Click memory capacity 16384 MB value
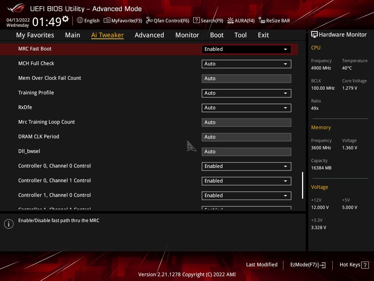This screenshot has width=374, height=281. 321,168
